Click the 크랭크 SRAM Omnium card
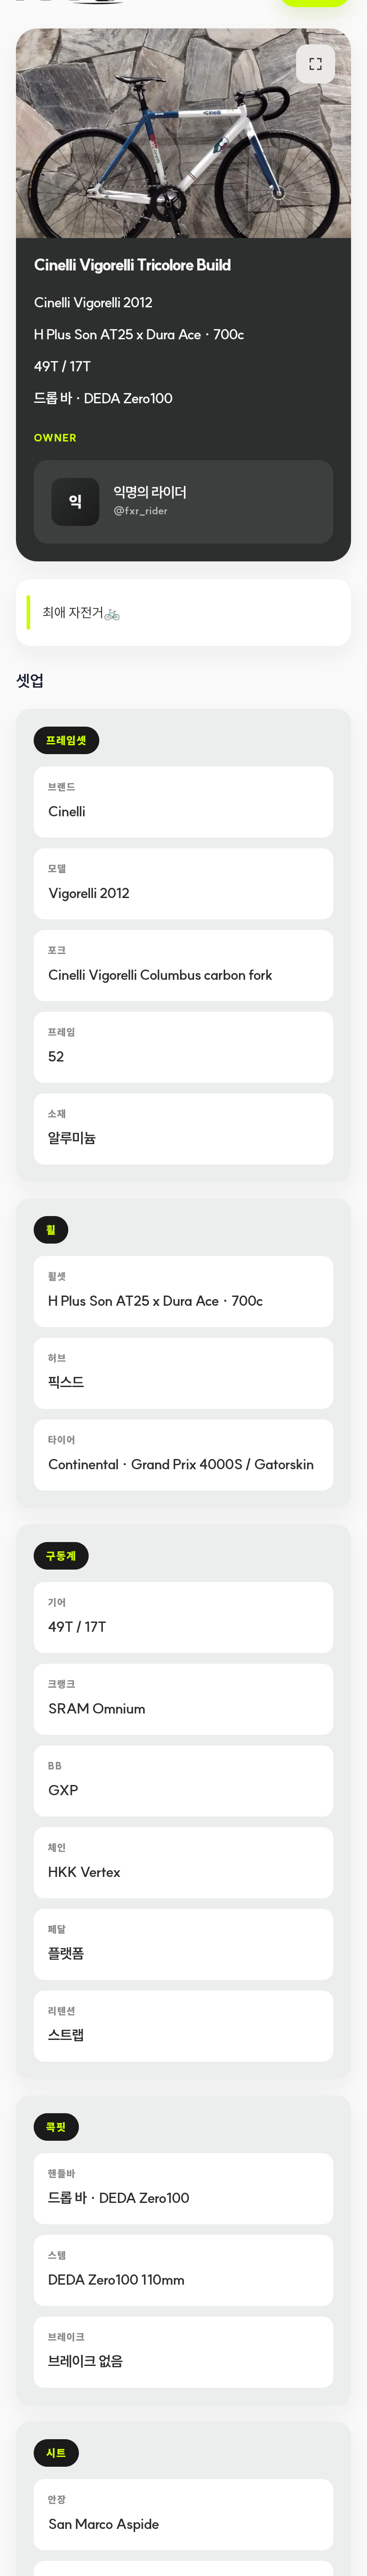 pos(183,1698)
